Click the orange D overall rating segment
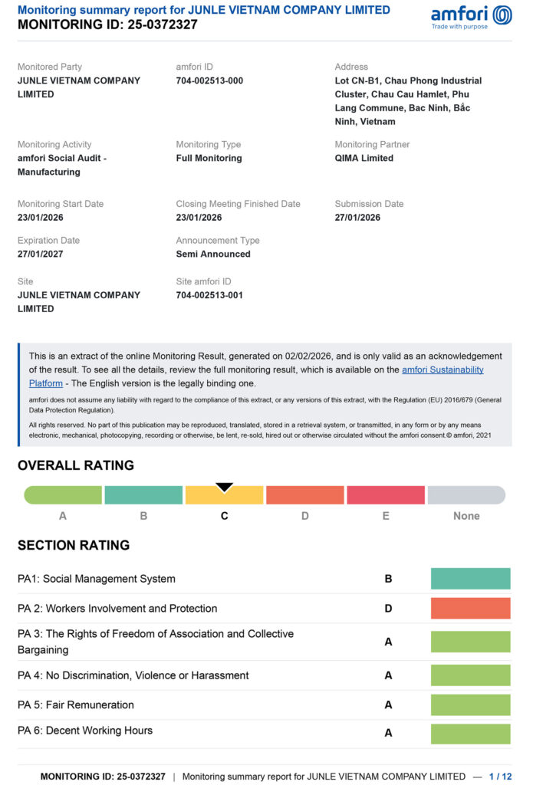The width and height of the screenshot is (533, 785). (304, 495)
